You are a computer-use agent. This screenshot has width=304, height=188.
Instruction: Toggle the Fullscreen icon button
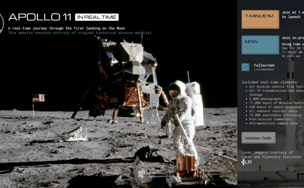pos(245,67)
